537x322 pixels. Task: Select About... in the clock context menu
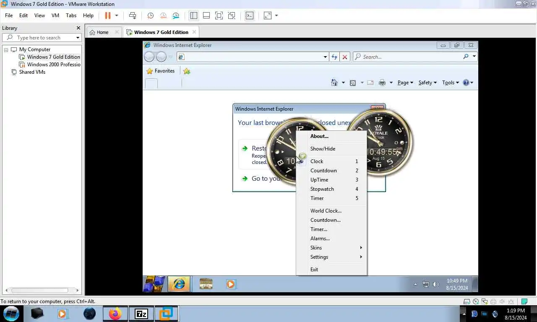tap(331, 136)
